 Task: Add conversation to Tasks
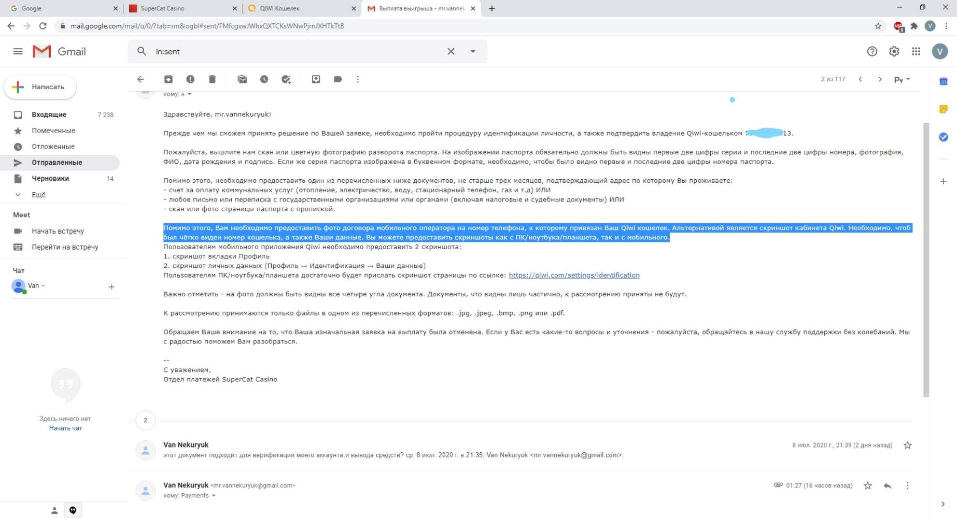pyautogui.click(x=286, y=79)
